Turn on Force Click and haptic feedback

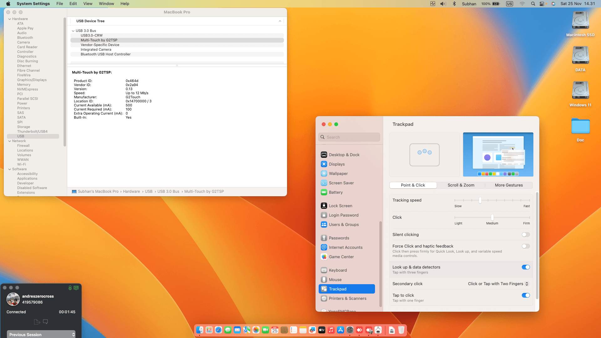(x=526, y=246)
